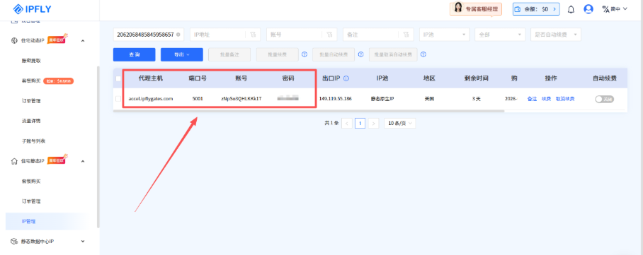643x255 pixels.
Task: Click the 余额 $0 balance button
Action: click(x=536, y=9)
